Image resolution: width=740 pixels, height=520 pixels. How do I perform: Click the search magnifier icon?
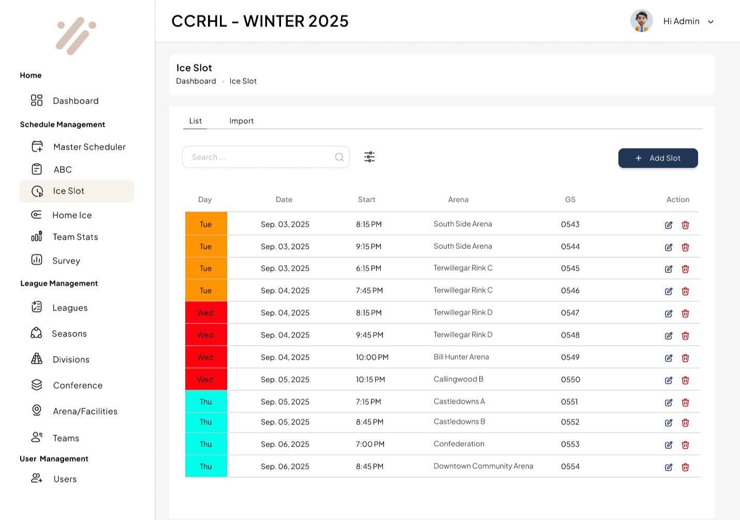(x=339, y=157)
